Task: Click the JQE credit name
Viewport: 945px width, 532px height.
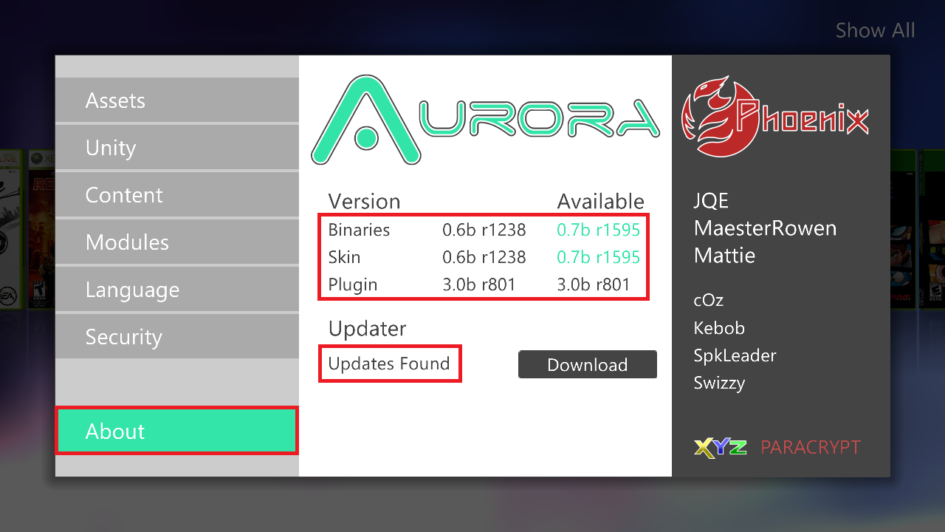Action: click(x=712, y=201)
